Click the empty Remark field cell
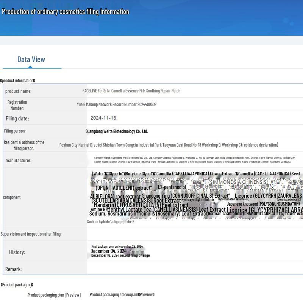Screen dimensions: 303x303 click(195, 269)
